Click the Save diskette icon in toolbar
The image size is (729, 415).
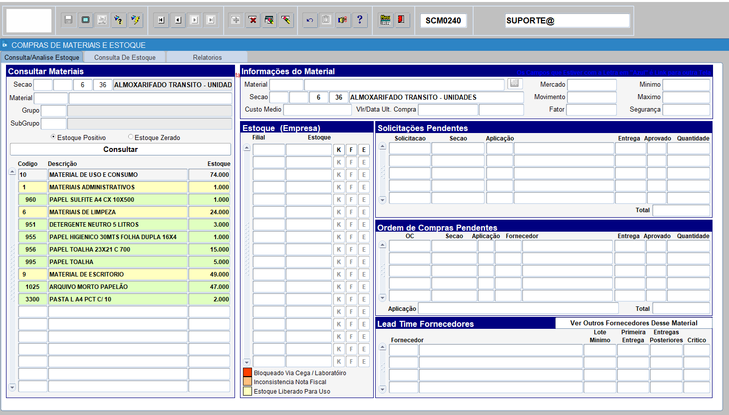[x=69, y=20]
